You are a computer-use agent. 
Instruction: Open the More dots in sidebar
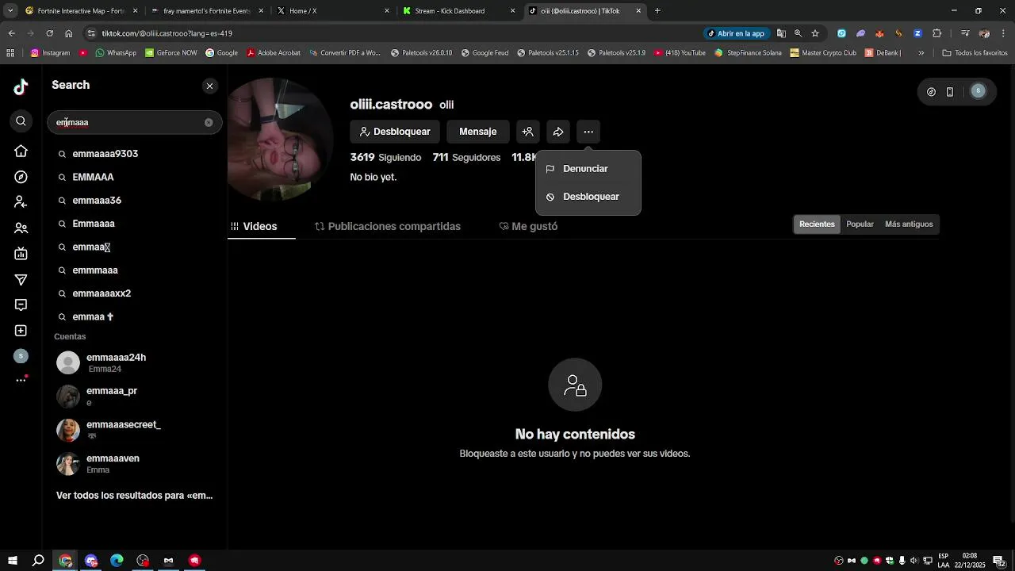click(21, 380)
